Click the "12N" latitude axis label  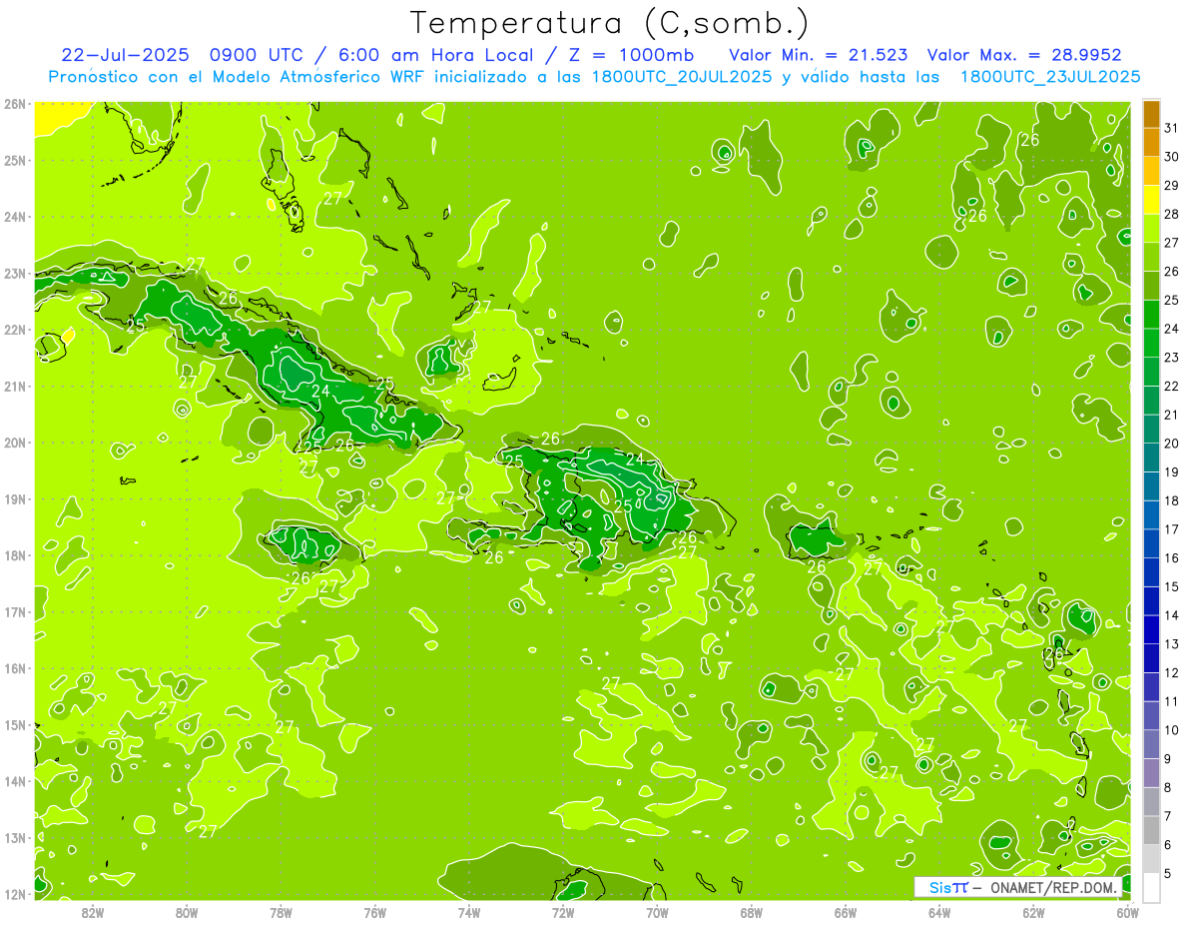click(x=14, y=894)
